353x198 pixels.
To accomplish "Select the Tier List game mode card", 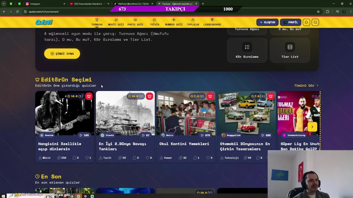I will pos(290,50).
